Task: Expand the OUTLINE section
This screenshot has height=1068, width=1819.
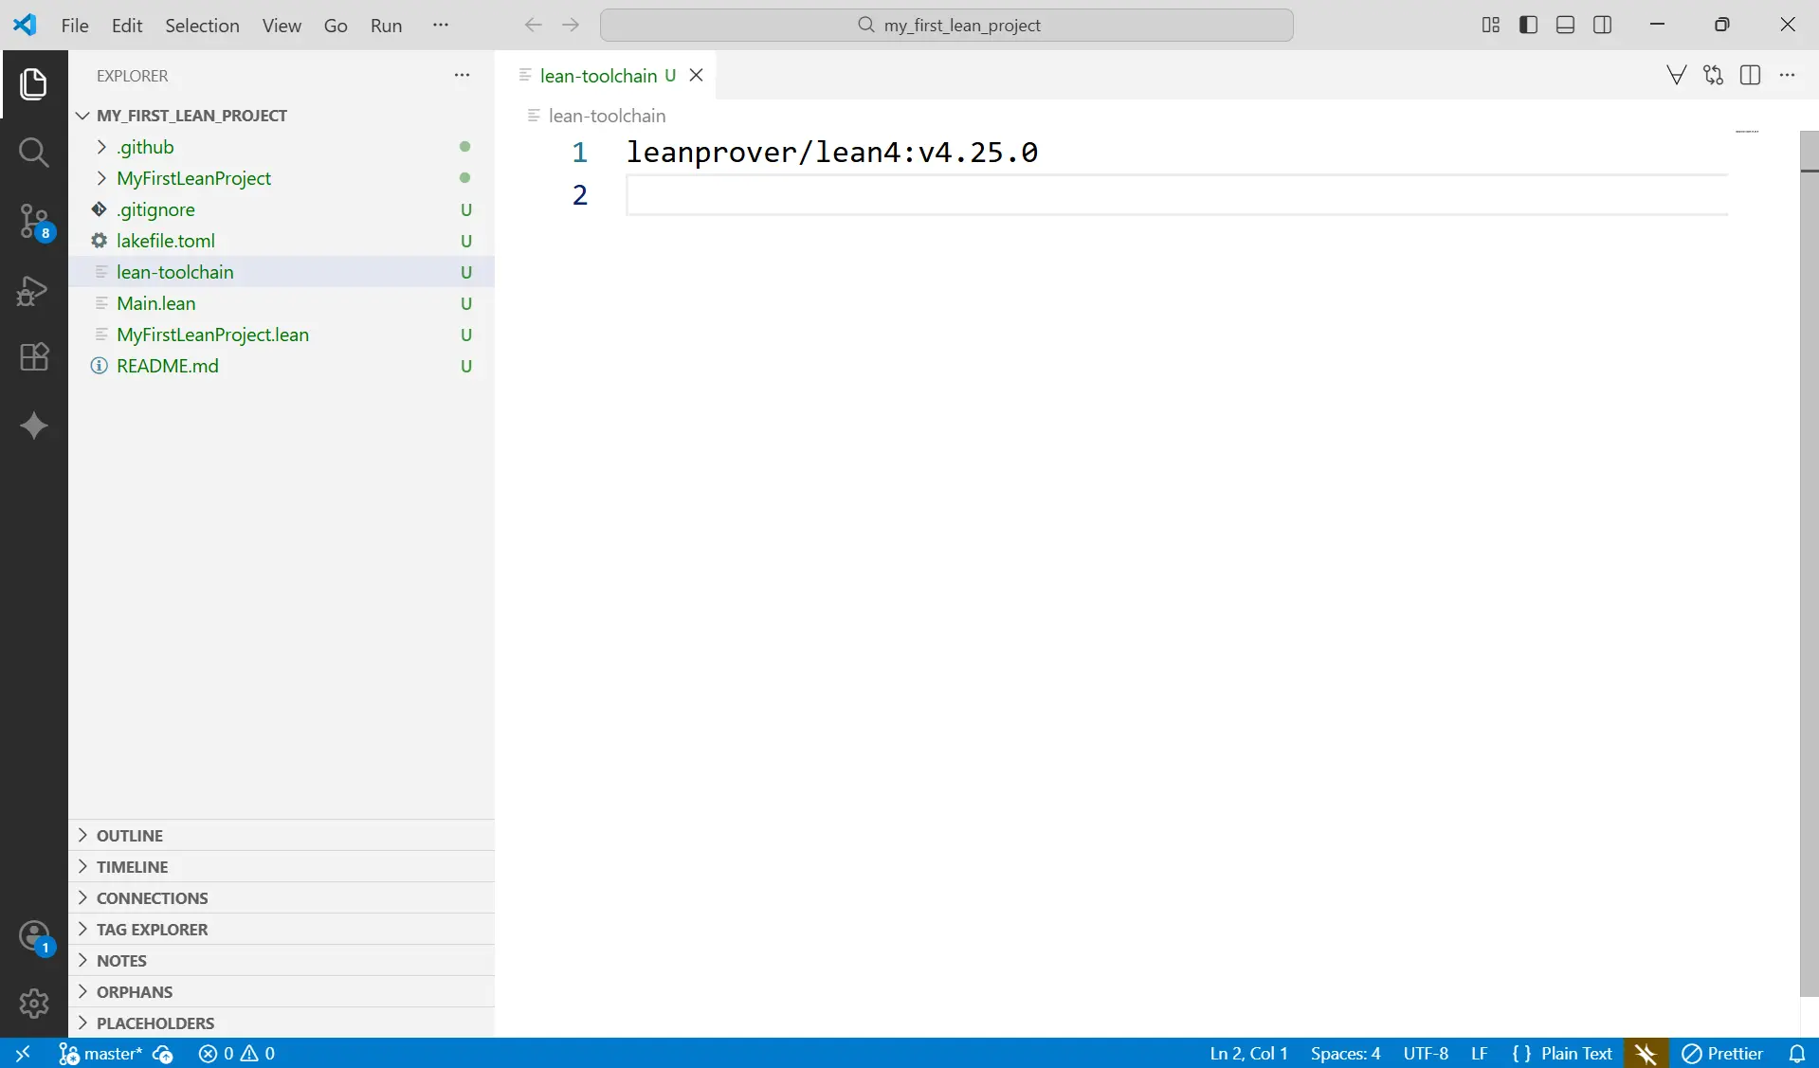Action: coord(130,836)
